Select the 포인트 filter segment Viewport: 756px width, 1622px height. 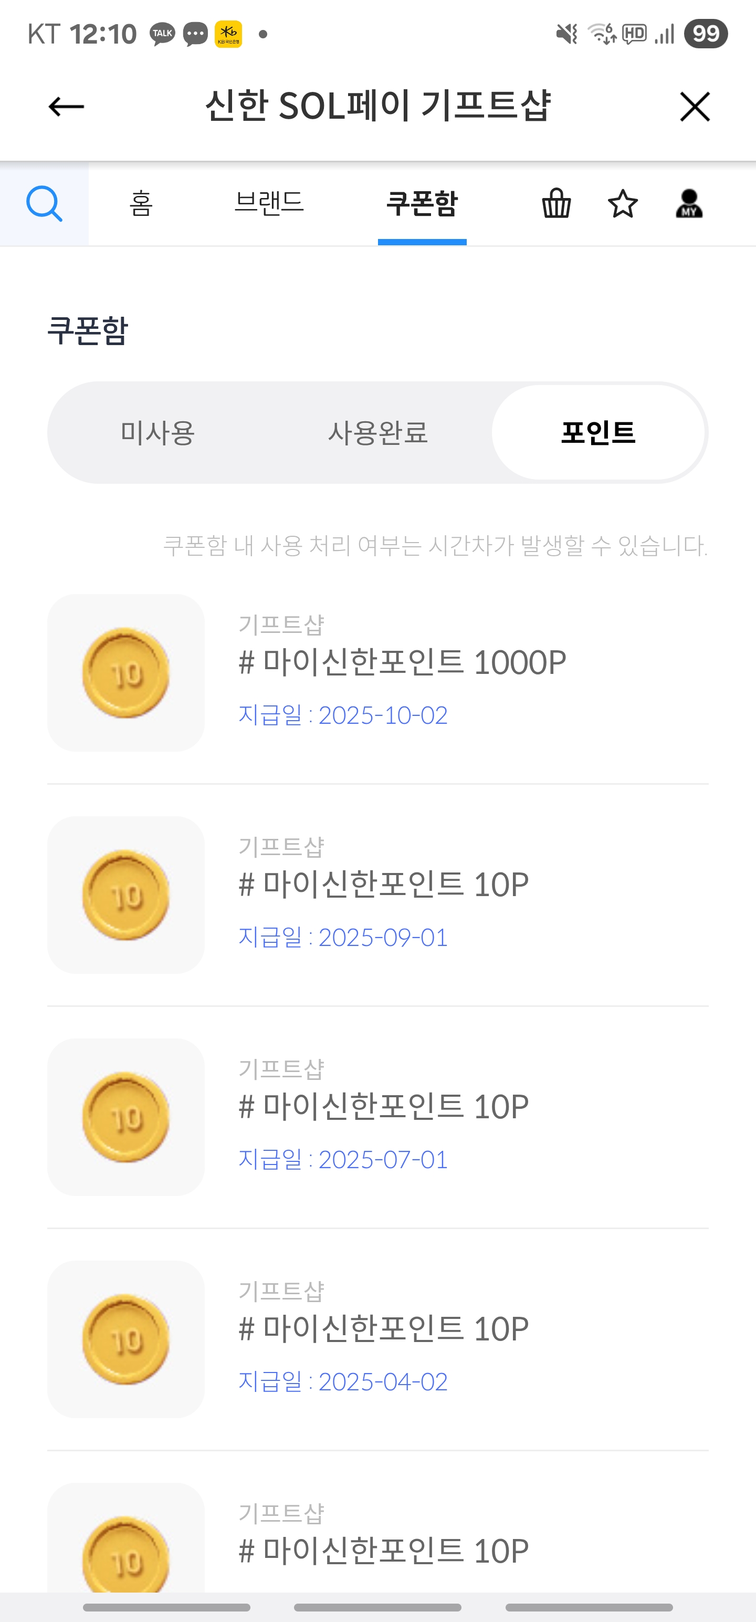[x=598, y=433]
